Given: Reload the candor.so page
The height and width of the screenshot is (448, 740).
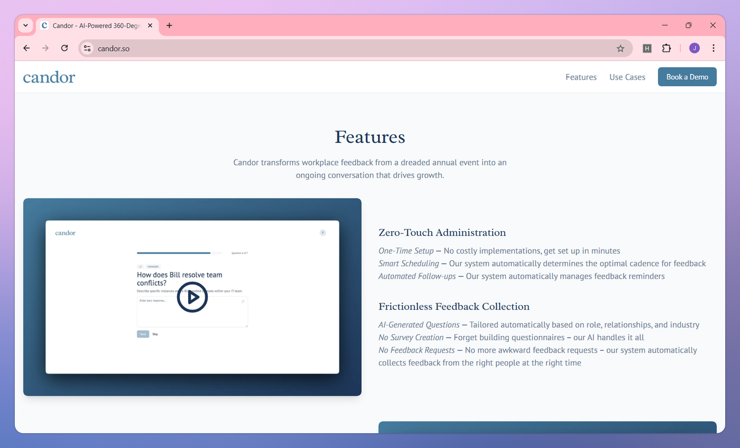Looking at the screenshot, I should coord(64,48).
